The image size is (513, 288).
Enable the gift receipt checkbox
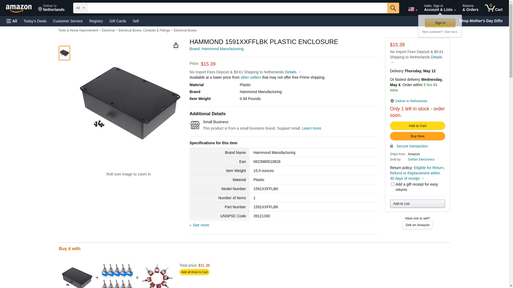click(392, 184)
